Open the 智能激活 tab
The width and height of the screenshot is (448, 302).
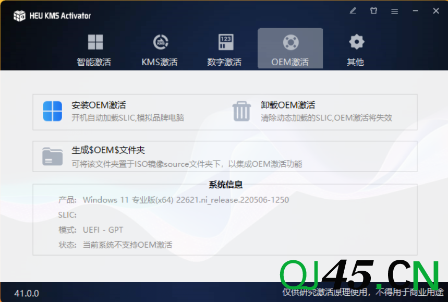pyautogui.click(x=94, y=49)
